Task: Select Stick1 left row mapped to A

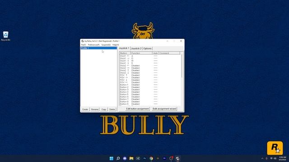Action: coord(150,56)
